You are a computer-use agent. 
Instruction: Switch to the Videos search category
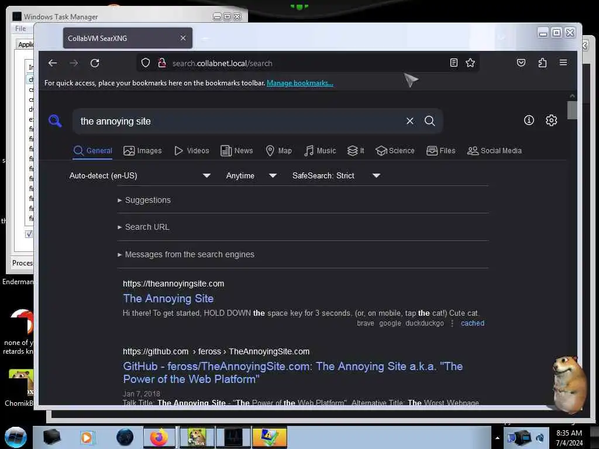click(192, 151)
